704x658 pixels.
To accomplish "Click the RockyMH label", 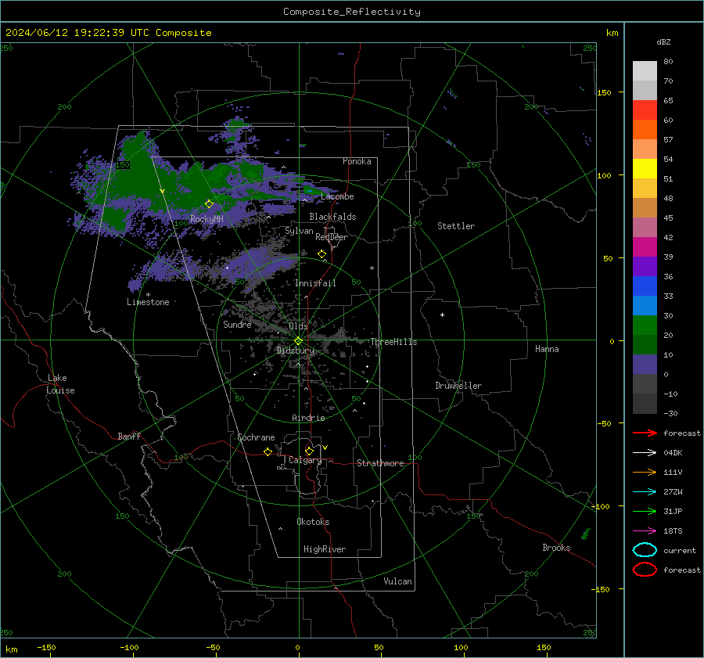I will click(x=207, y=219).
